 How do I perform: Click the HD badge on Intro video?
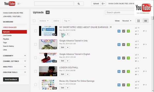tap(111, 27)
